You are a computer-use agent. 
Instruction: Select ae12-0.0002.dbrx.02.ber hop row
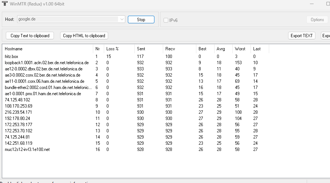(x=135, y=69)
